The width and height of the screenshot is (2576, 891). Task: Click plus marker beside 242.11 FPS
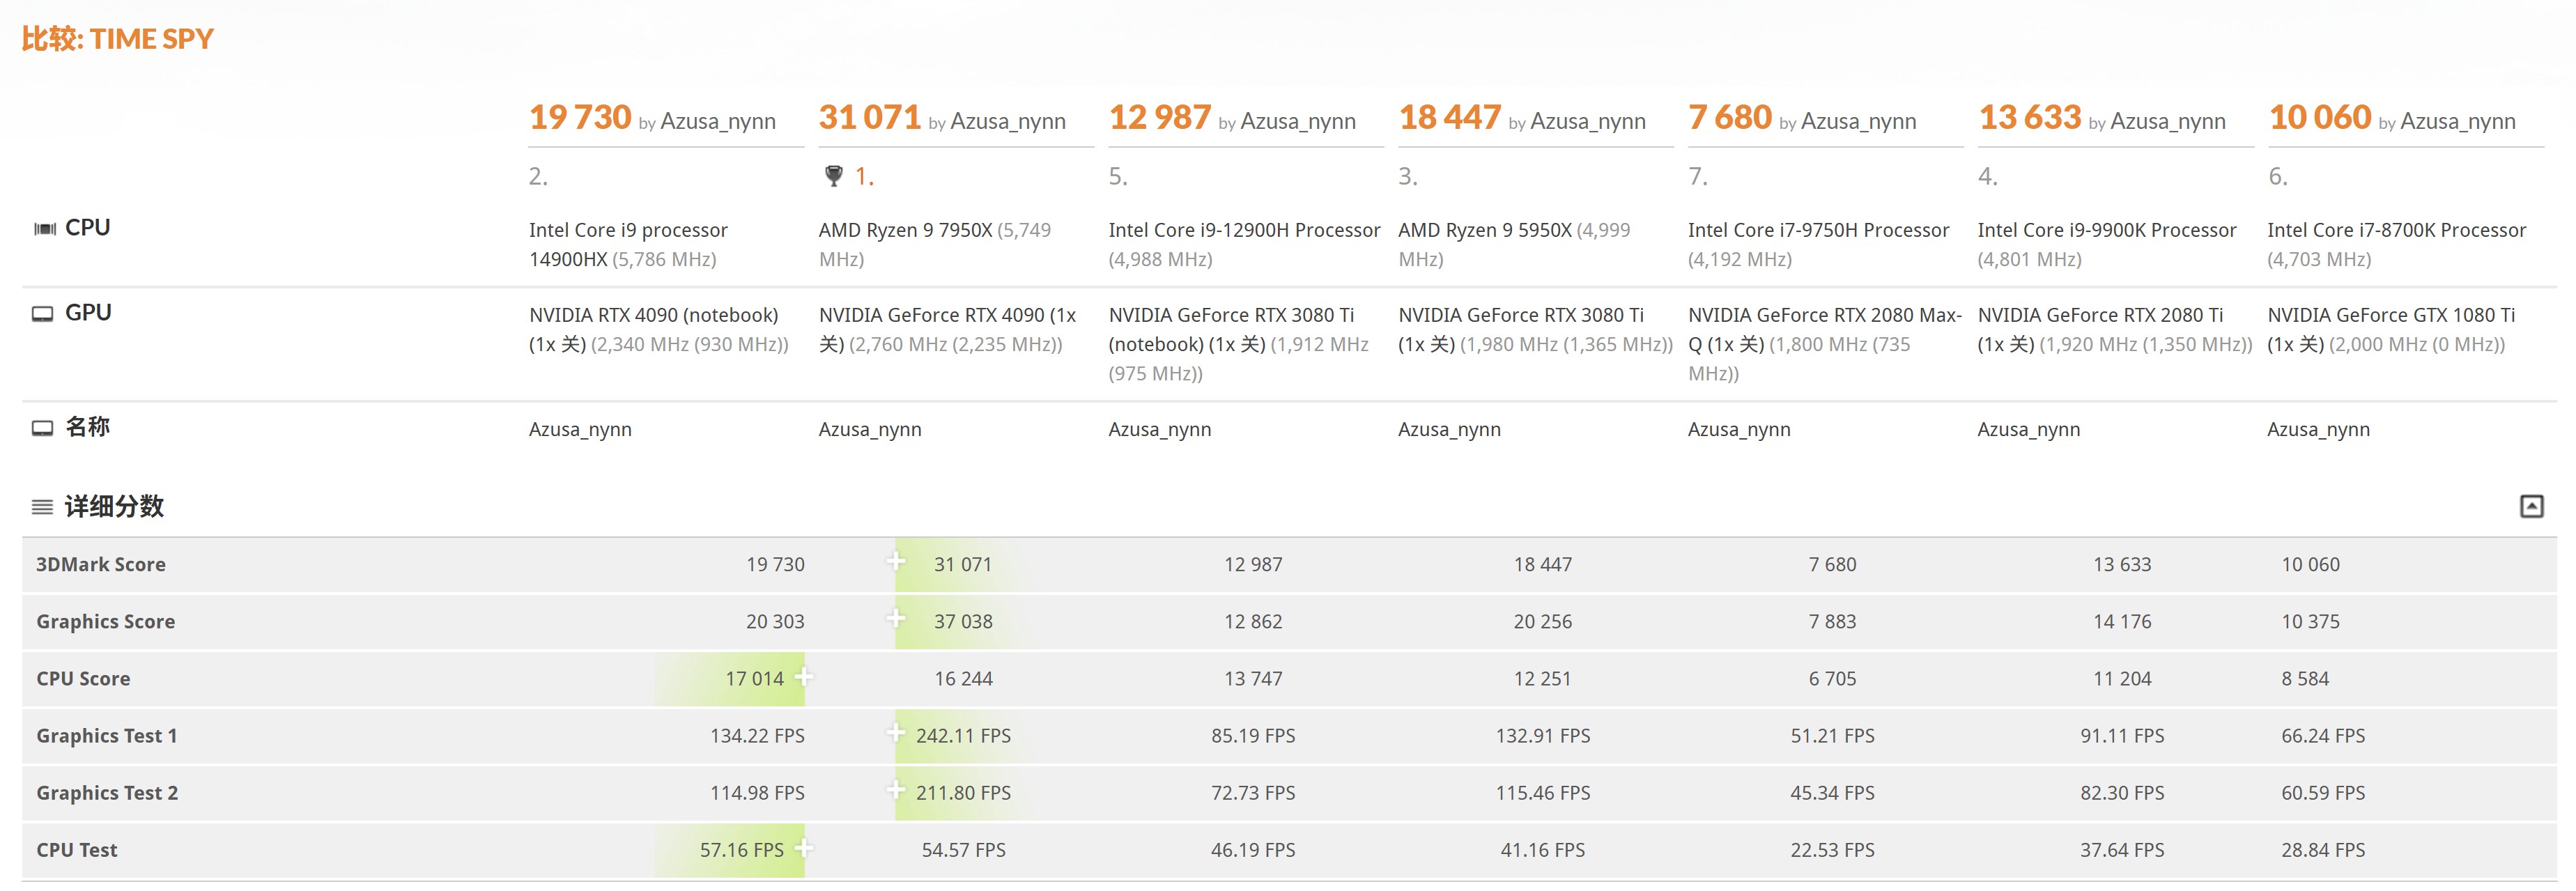pyautogui.click(x=896, y=733)
